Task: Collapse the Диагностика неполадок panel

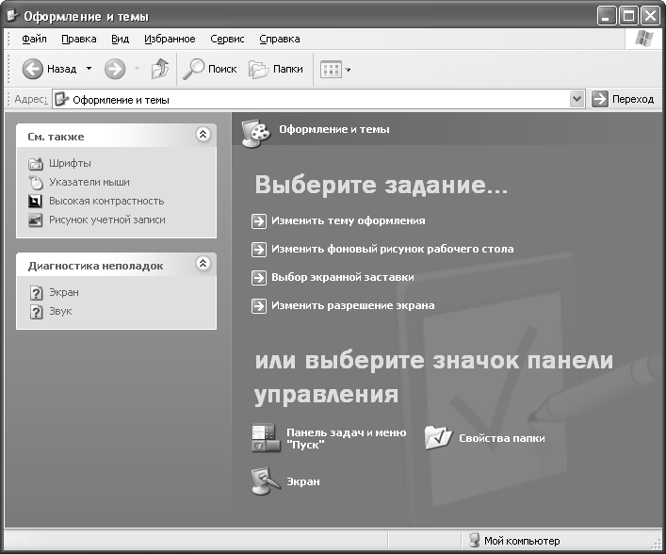Action: 203,264
